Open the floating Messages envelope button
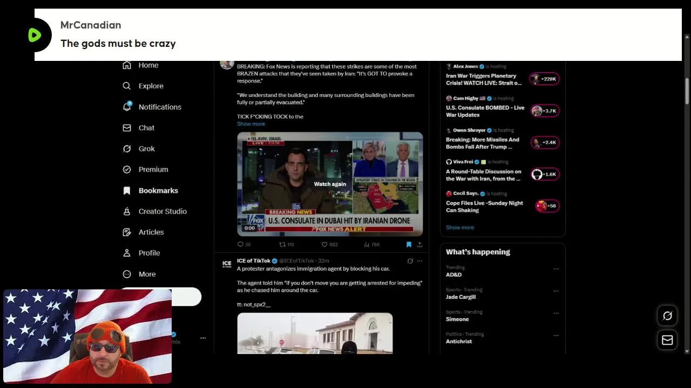The height and width of the screenshot is (388, 691). [667, 340]
